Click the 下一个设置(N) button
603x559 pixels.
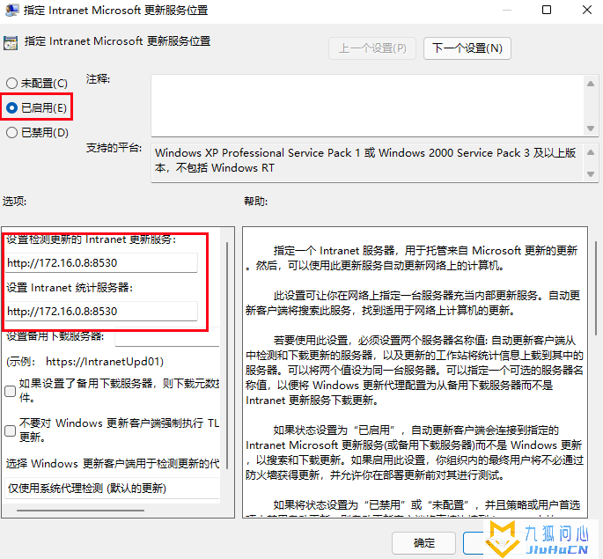[x=467, y=48]
